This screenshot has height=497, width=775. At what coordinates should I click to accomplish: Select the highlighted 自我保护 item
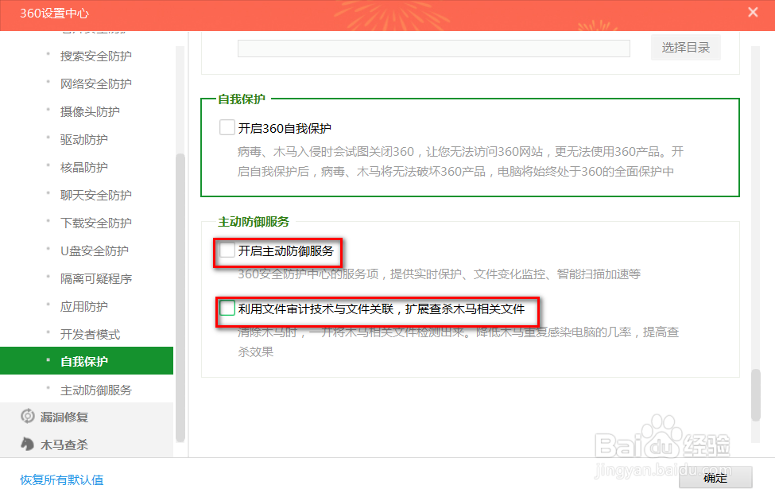(87, 361)
